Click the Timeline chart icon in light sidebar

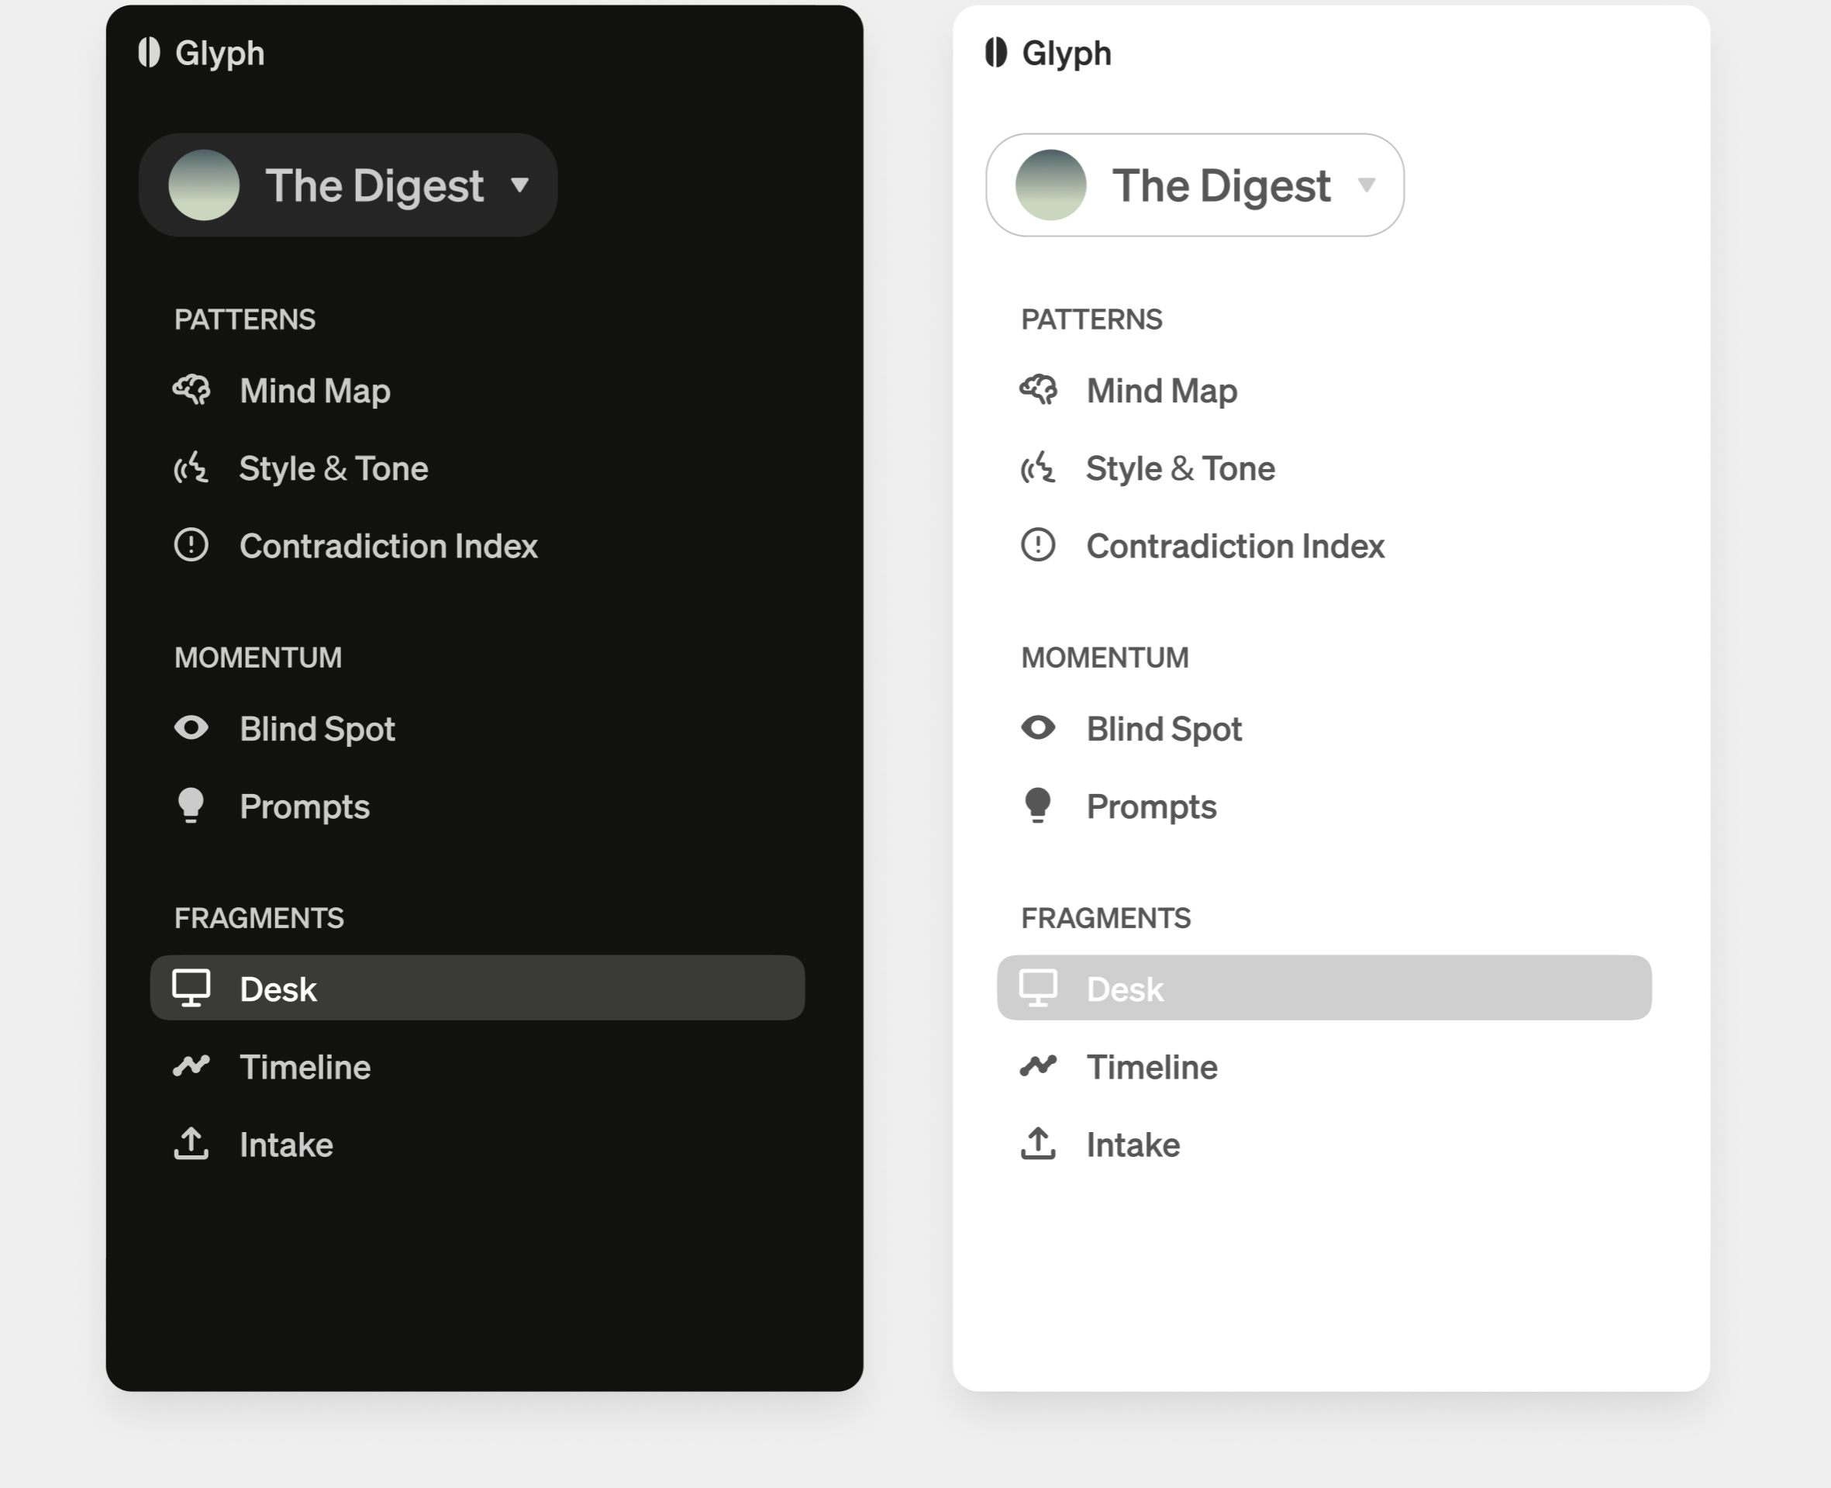[x=1038, y=1065]
